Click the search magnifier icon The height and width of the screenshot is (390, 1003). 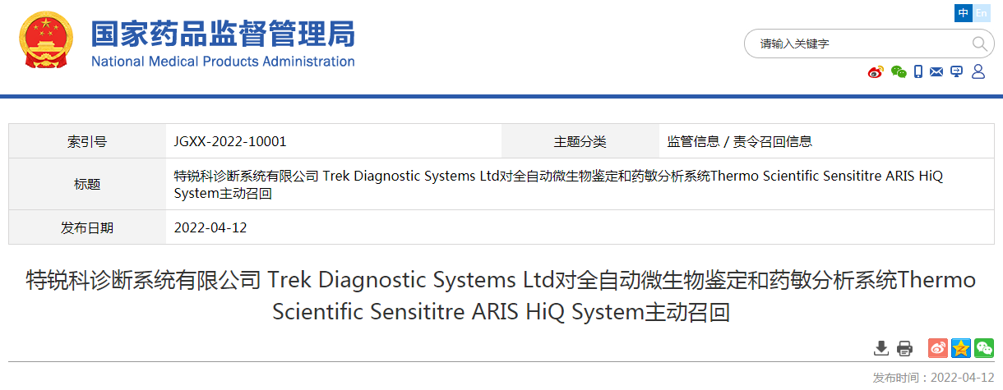click(x=979, y=44)
